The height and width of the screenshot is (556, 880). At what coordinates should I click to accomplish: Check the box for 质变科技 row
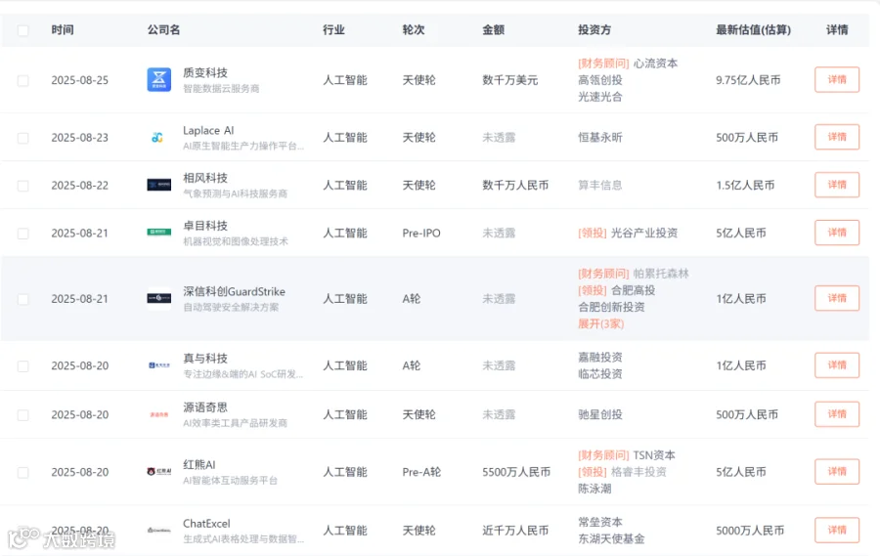(23, 80)
